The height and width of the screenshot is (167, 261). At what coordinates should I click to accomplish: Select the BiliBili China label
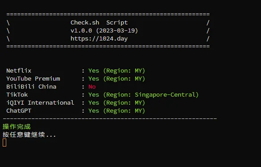click(x=31, y=86)
